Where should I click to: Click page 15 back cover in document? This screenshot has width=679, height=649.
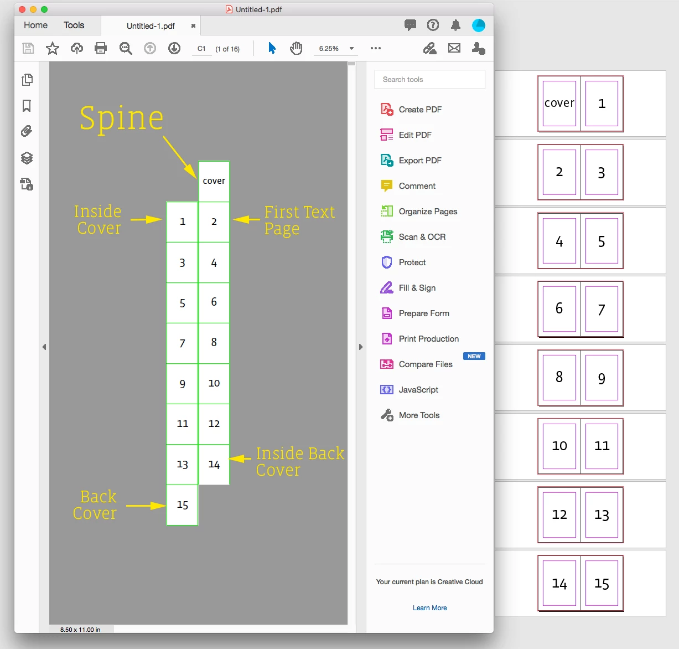click(182, 505)
